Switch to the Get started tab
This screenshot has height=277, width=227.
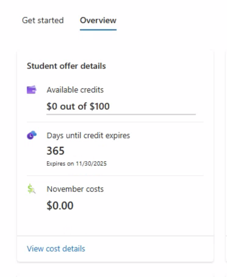43,20
